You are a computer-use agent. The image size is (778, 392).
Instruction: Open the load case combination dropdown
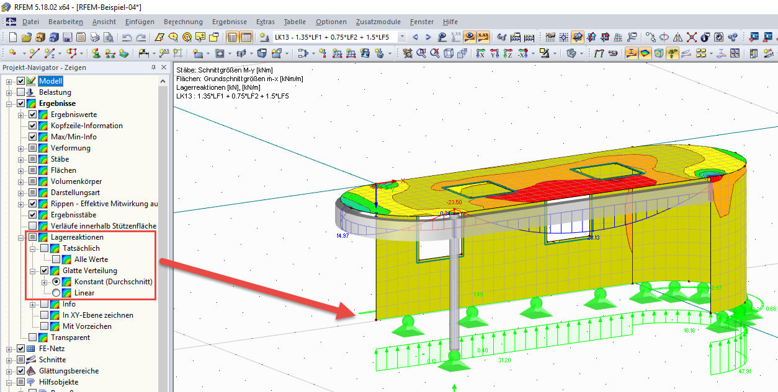[x=401, y=37]
